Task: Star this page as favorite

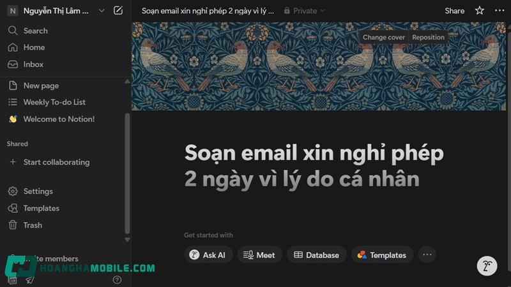Action: (480, 10)
